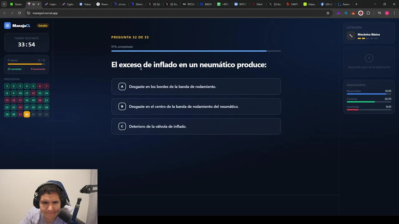Jump to question 6
Viewport: 399px width, 224px height.
40,86
